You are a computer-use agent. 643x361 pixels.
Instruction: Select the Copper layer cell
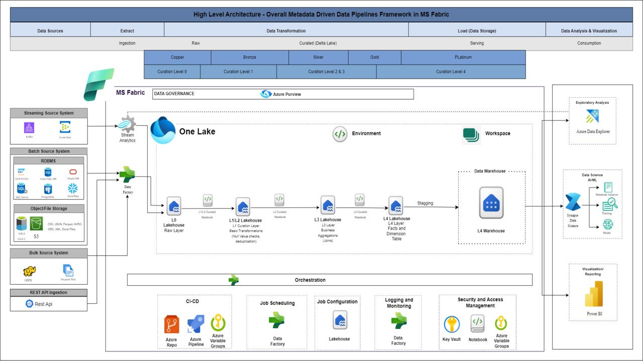coord(177,57)
